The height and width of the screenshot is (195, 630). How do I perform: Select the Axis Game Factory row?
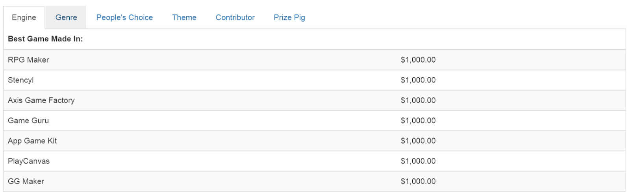coord(41,100)
